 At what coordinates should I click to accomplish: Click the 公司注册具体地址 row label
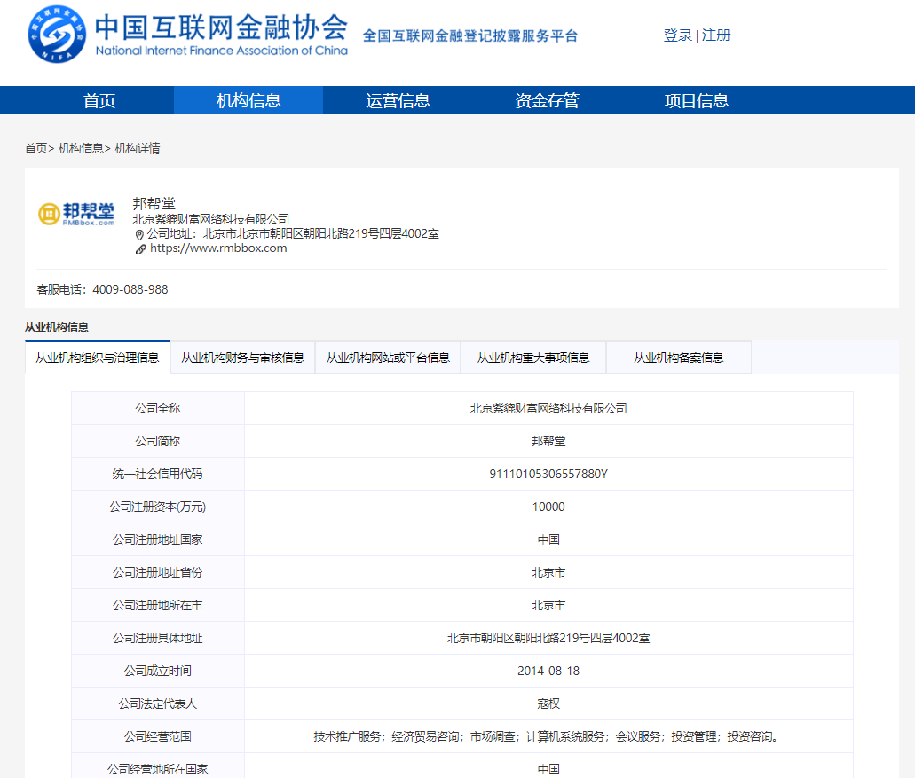pos(158,638)
